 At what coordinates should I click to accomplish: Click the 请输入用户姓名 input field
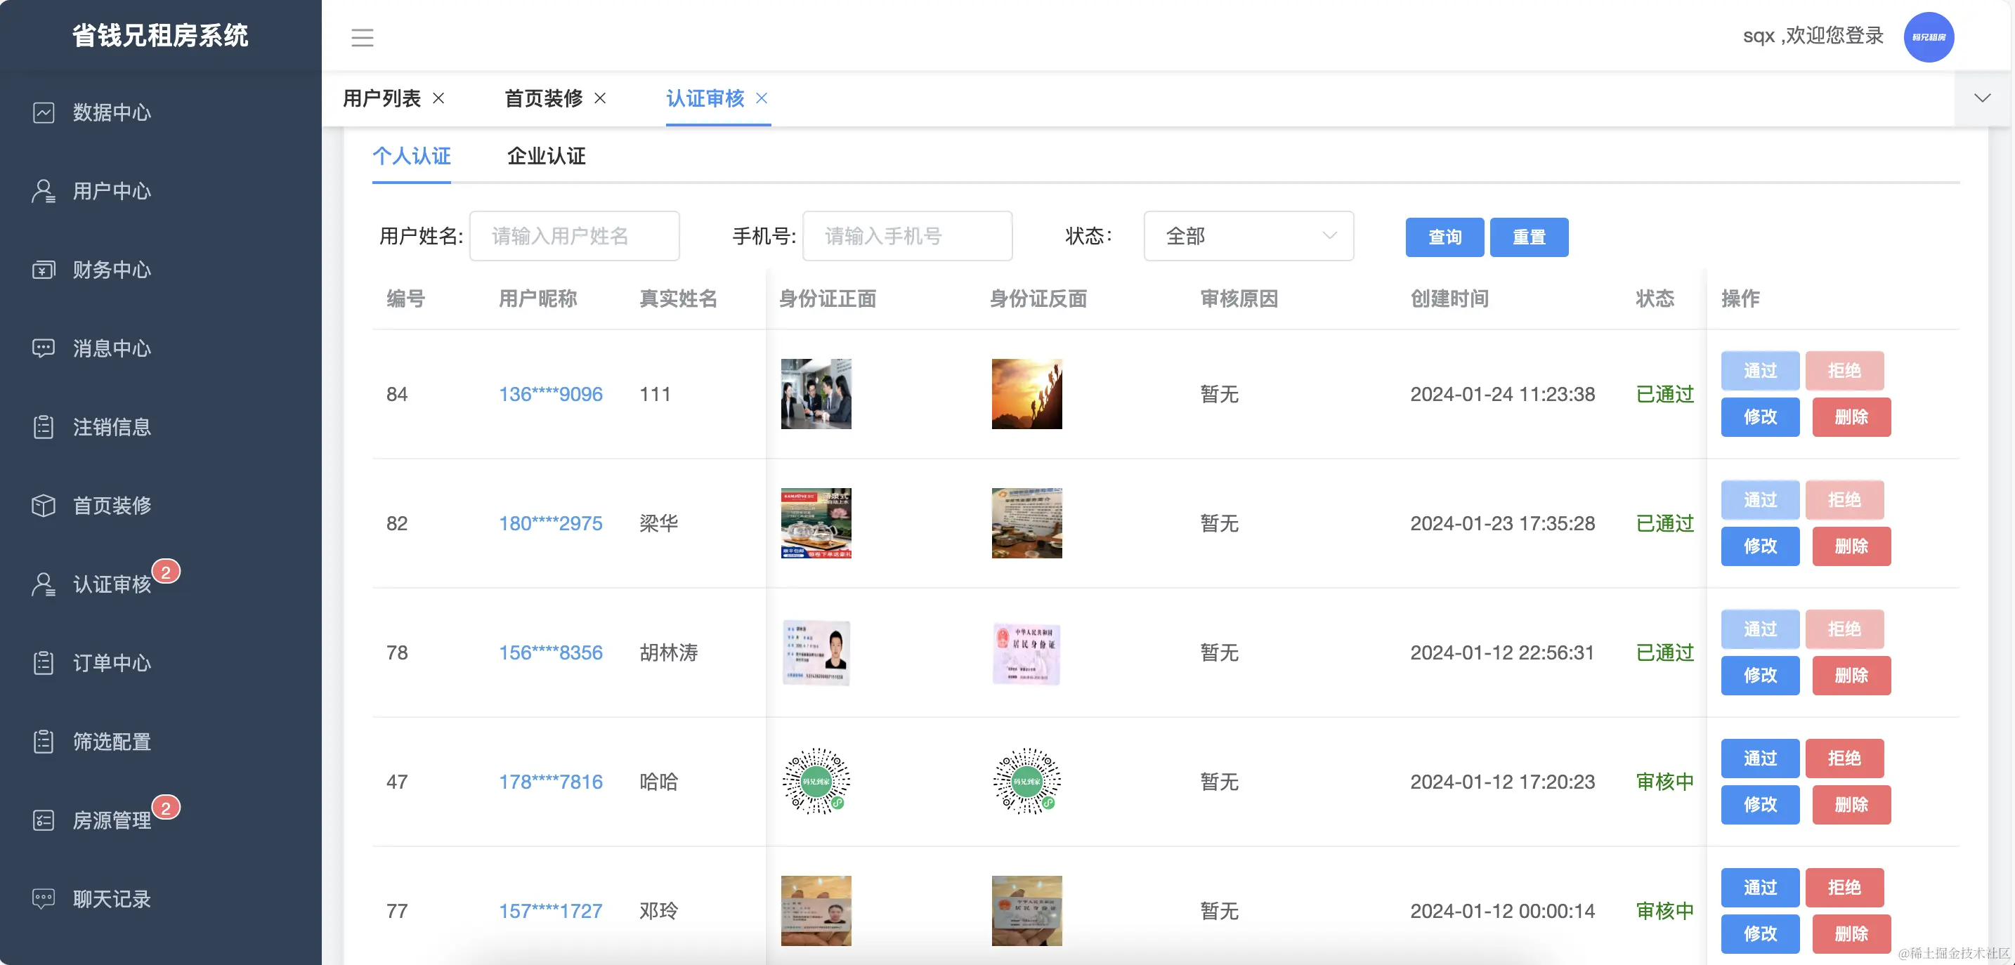pos(574,236)
